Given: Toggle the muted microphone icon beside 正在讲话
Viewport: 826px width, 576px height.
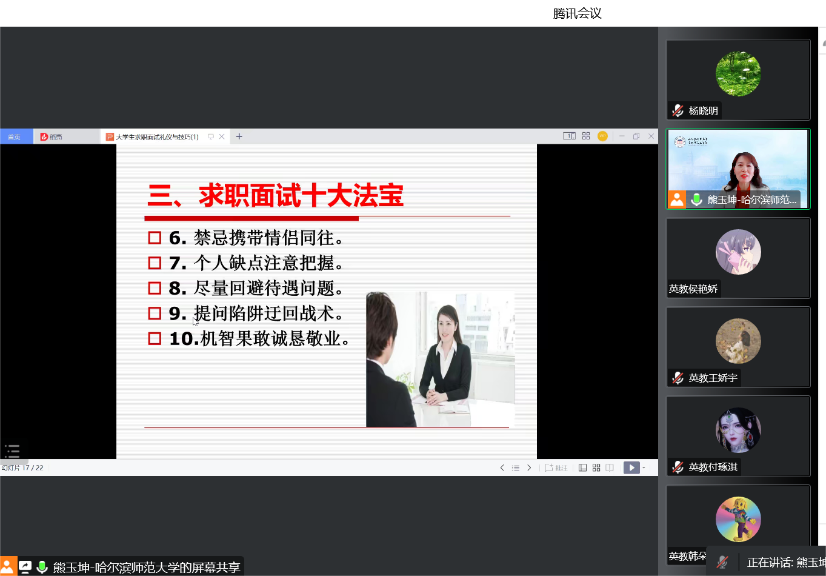Looking at the screenshot, I should (x=722, y=562).
